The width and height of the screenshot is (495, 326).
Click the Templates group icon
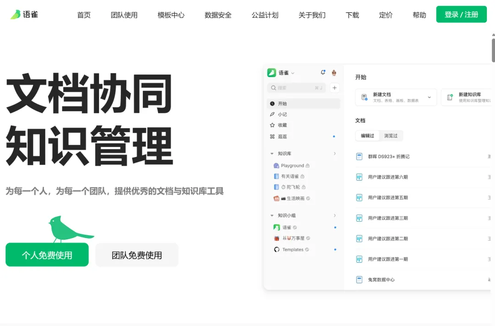276,250
